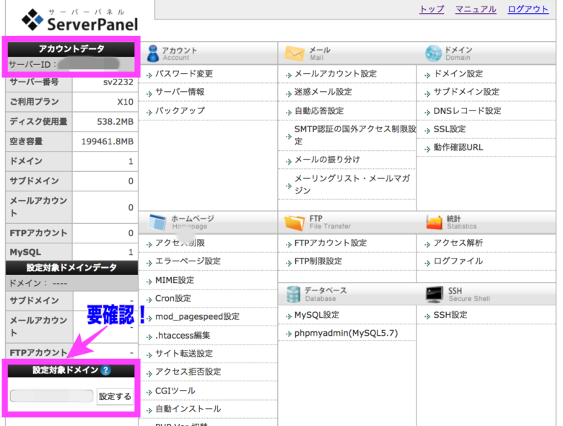Screen dimensions: 563x426
Task: Click the Domain section globe icon
Action: pyautogui.click(x=433, y=53)
